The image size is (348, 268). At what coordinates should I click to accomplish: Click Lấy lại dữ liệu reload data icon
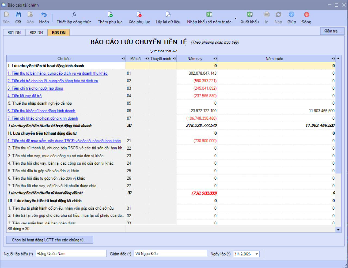tap(168, 15)
